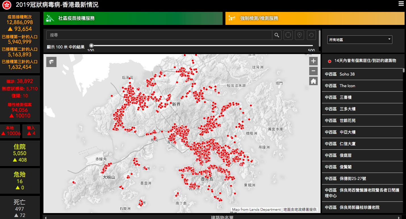Select 三喜樓 in building list
Screen dimensions: 406x219
pos(362,97)
